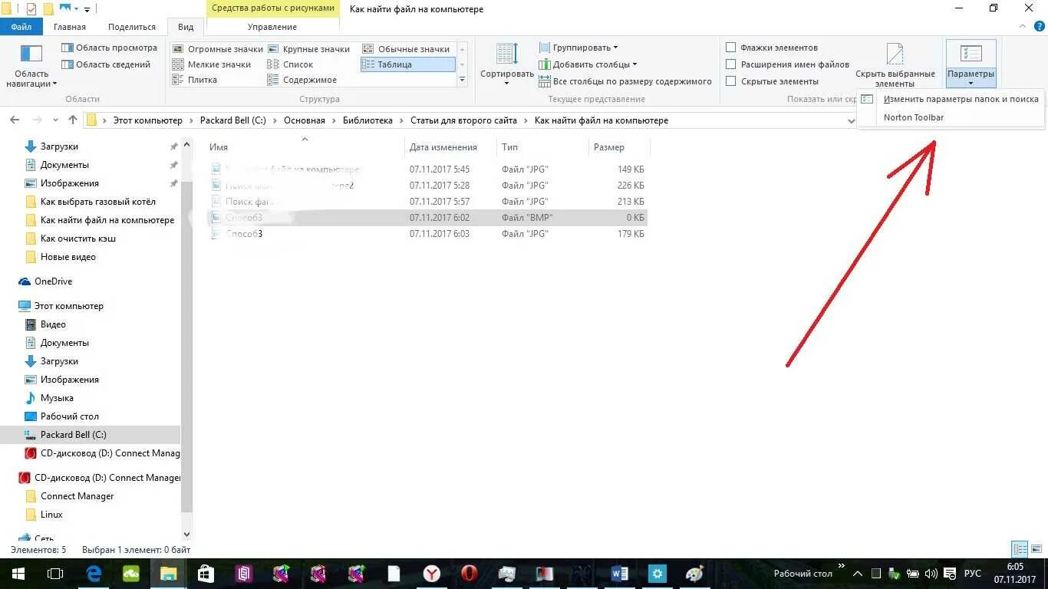Open Параметры options button
This screenshot has width=1048, height=589.
[x=971, y=64]
